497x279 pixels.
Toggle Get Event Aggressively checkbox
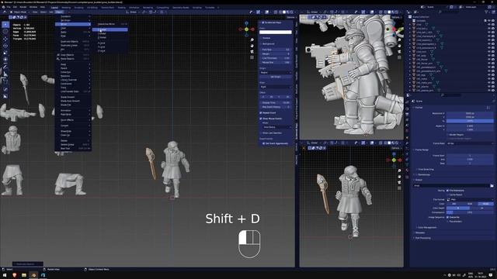point(263,143)
